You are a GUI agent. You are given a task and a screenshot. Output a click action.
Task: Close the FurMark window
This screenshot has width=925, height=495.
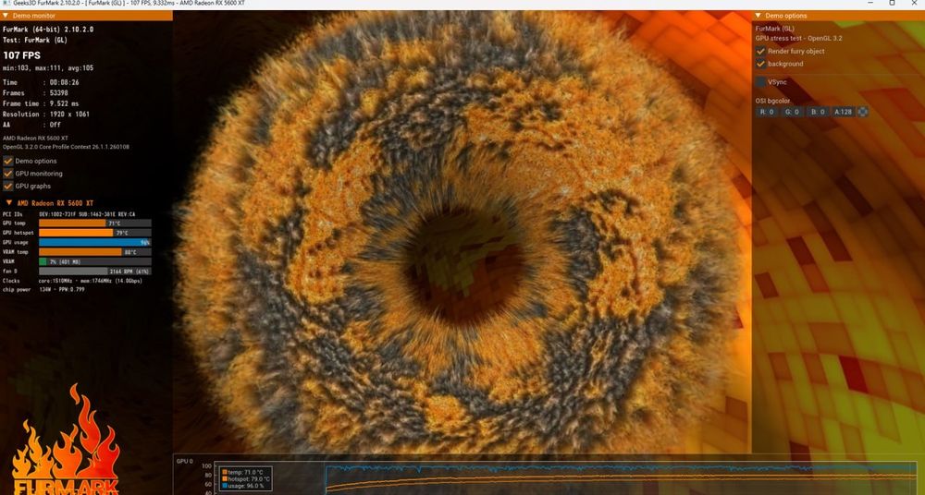(x=914, y=3)
